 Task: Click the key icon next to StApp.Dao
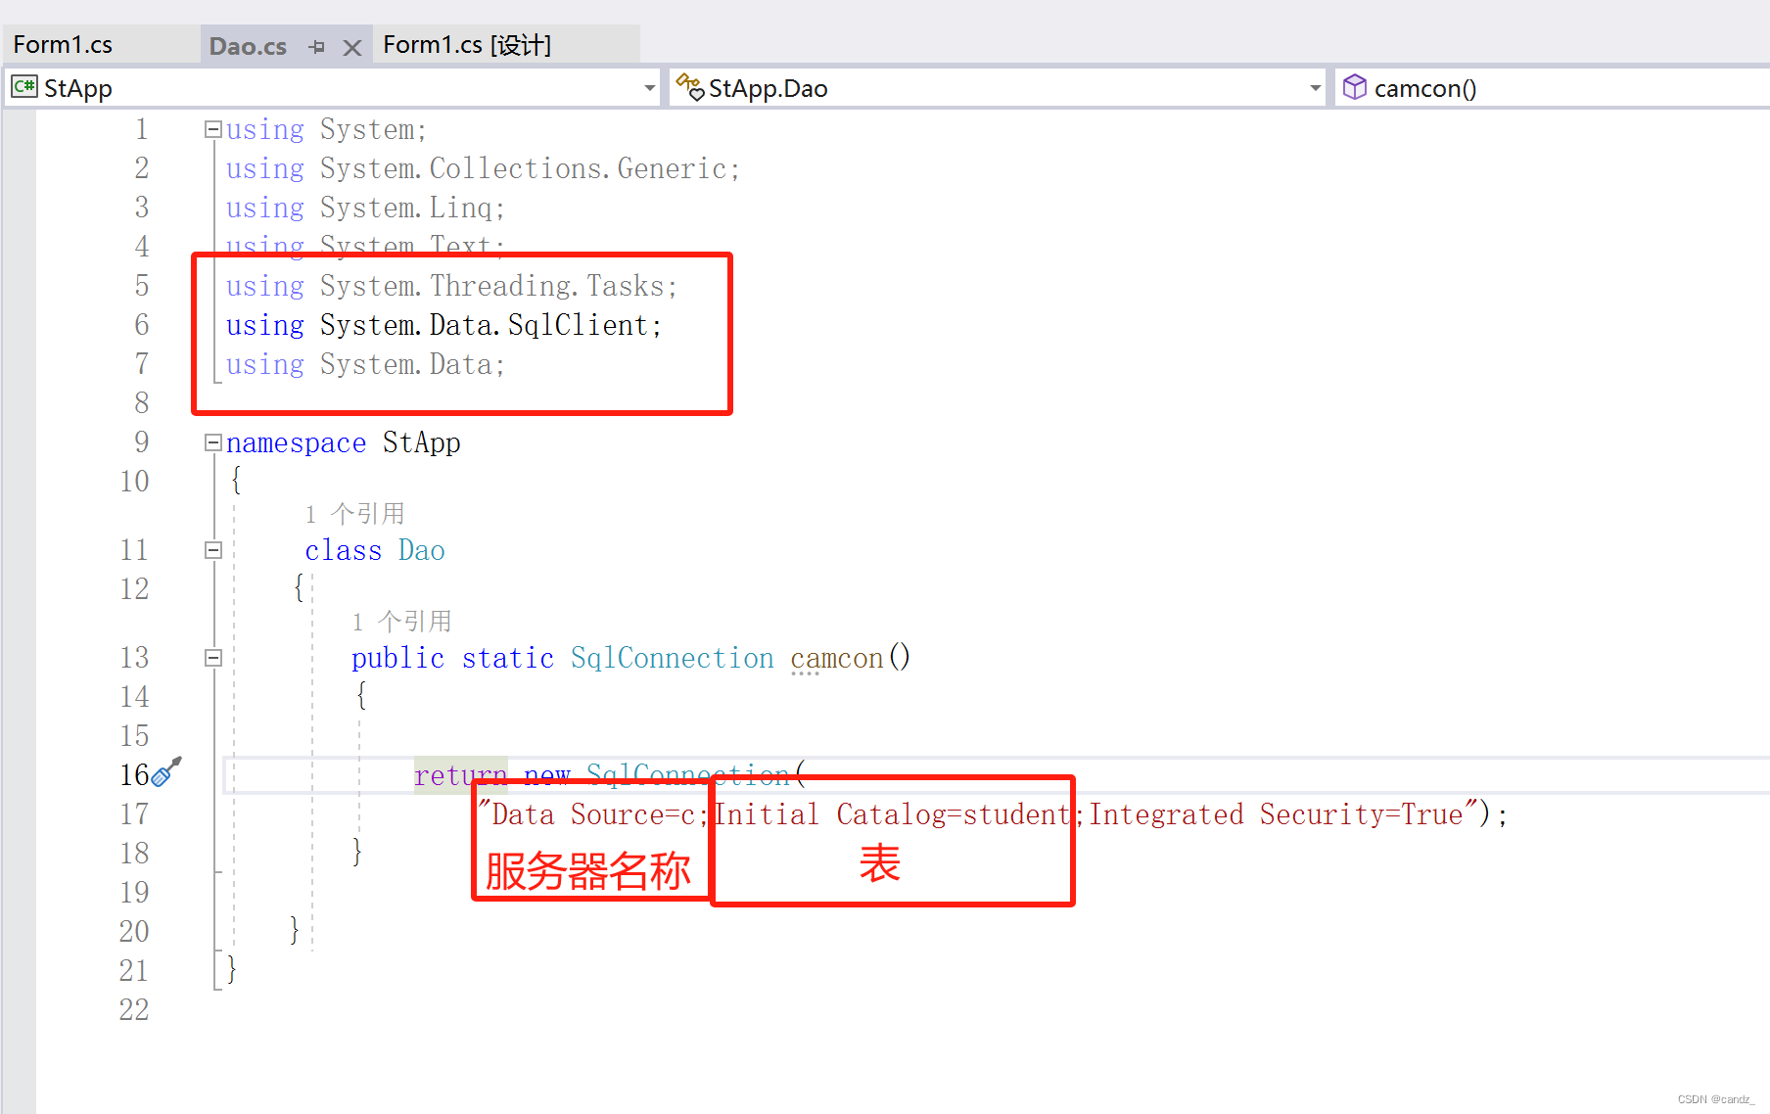(690, 87)
